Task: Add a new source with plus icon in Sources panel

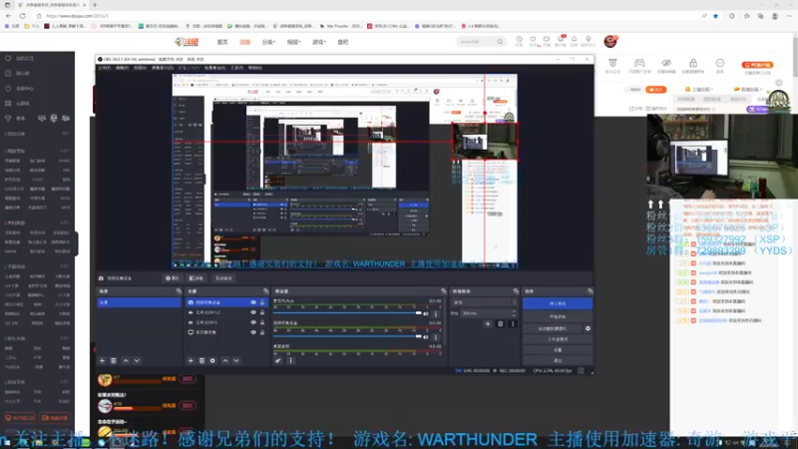Action: 191,360
